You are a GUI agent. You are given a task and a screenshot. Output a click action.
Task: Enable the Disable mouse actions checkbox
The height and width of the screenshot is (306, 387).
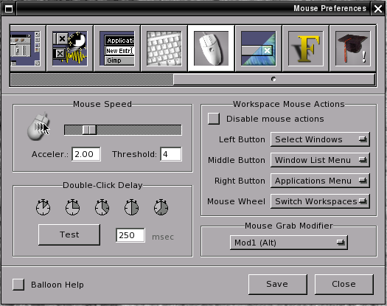click(x=214, y=119)
